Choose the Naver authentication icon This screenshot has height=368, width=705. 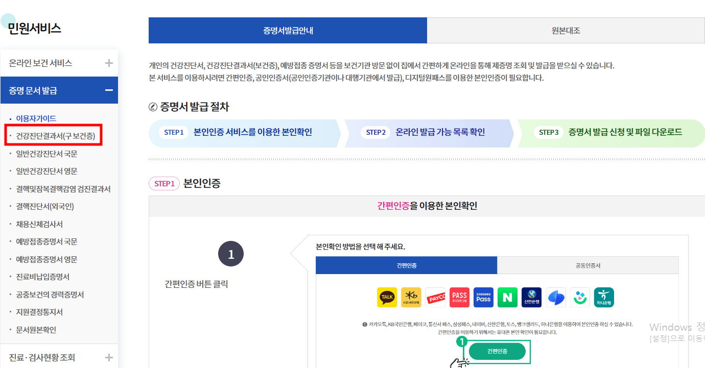[x=507, y=297]
